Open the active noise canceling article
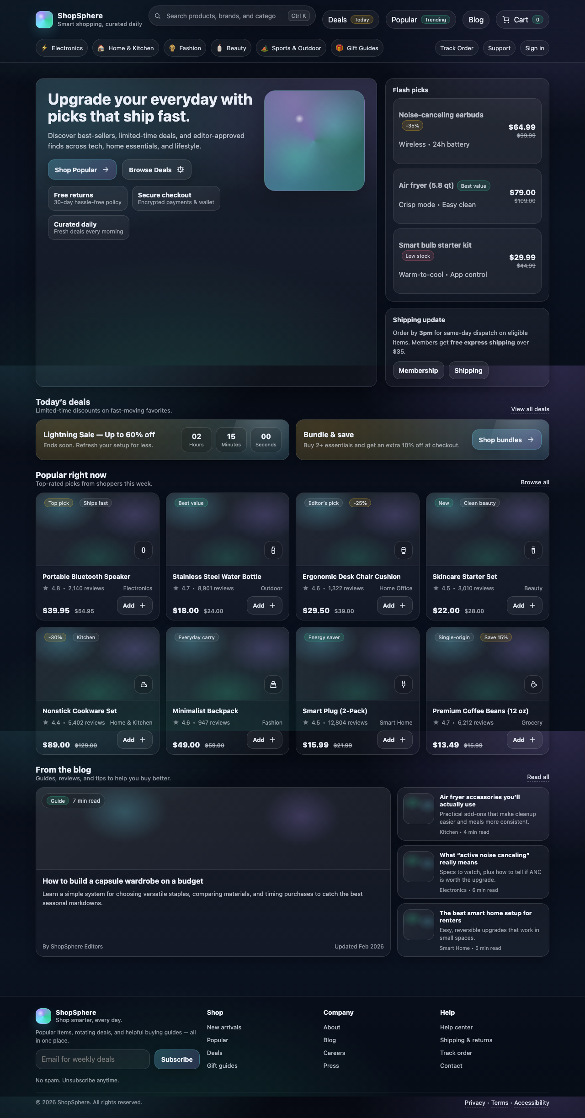The image size is (585, 1118). (473, 872)
